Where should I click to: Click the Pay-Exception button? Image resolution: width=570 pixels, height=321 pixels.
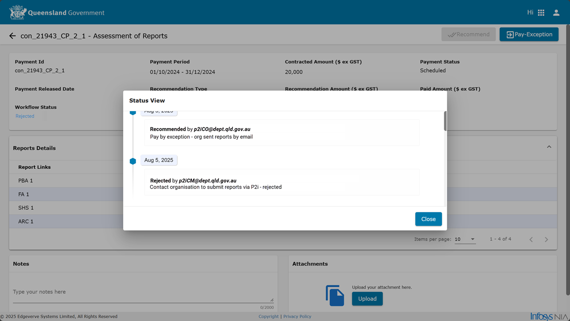click(529, 34)
